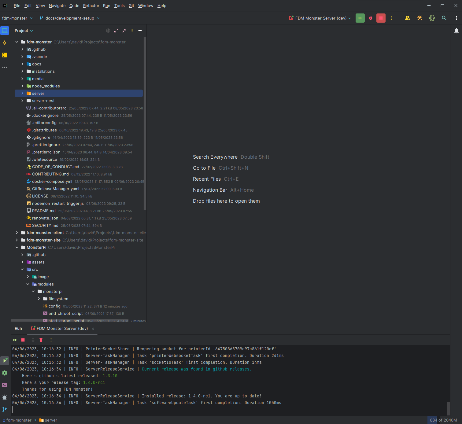This screenshot has width=462, height=424.
Task: Click Stop icon in Run panel toolbar
Action: (23, 340)
